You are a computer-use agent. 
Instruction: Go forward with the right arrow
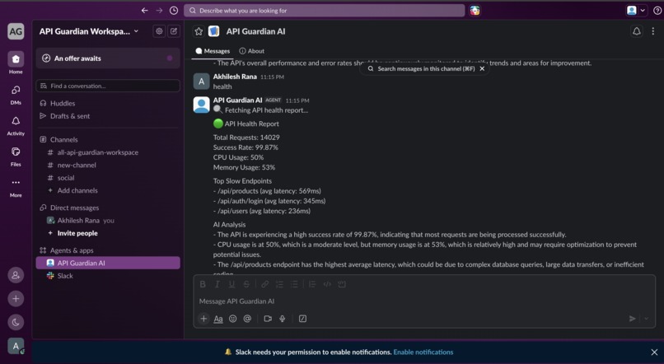coord(159,11)
